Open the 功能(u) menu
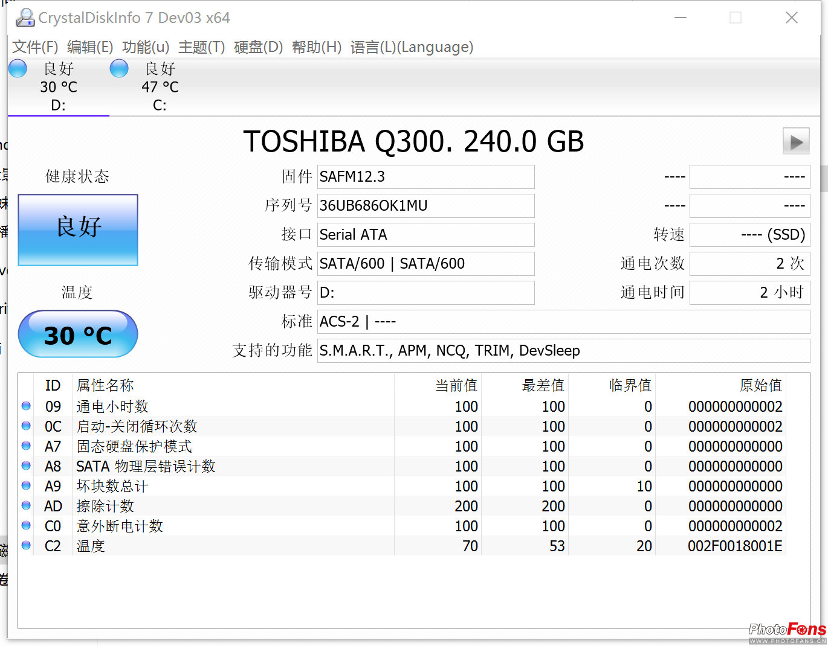Image resolution: width=828 pixels, height=646 pixels. click(x=145, y=47)
